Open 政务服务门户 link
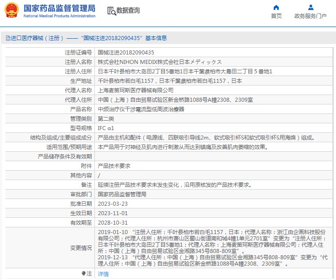The height and width of the screenshot is (280, 336). pos(310,16)
